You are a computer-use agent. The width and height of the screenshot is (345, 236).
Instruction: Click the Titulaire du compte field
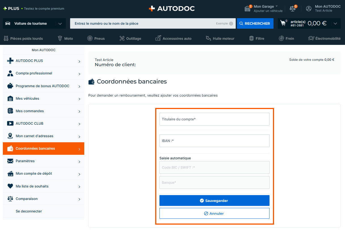point(214,119)
